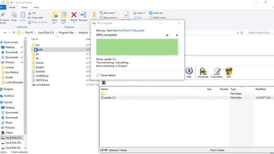Viewport: 274px width, 154px height.
Task: Click the forward navigation arrow
Action: pyautogui.click(x=5, y=33)
